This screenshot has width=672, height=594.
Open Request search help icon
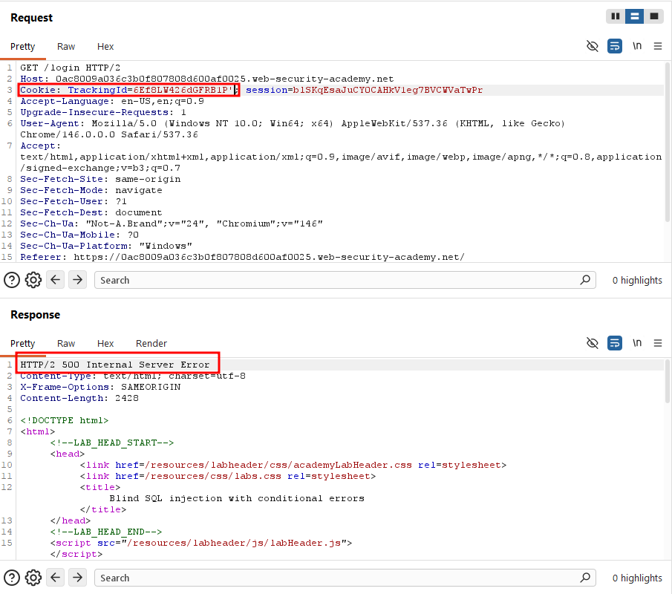(12, 280)
